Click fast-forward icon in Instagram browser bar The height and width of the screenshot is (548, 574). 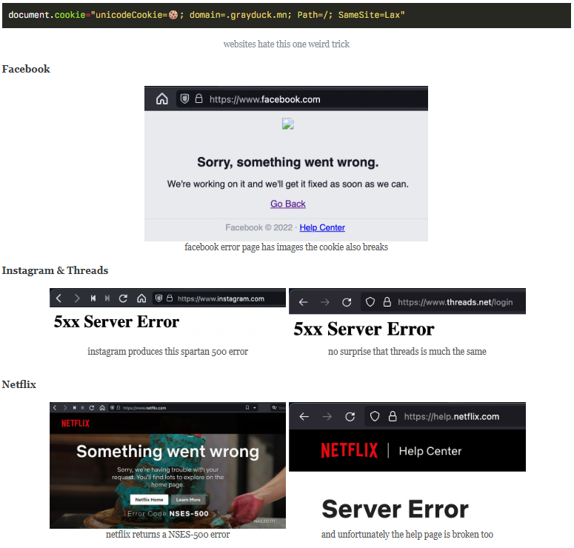[x=107, y=298]
